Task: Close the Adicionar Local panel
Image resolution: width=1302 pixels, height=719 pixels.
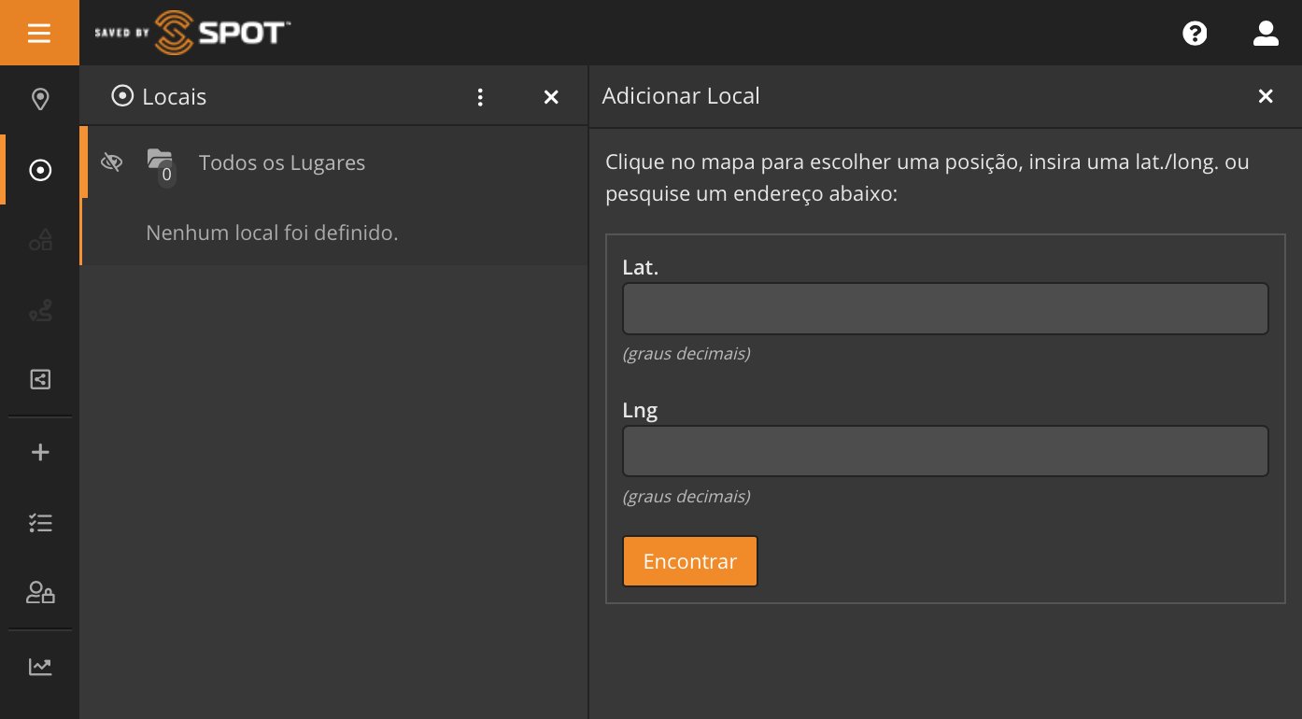Action: [x=1266, y=96]
